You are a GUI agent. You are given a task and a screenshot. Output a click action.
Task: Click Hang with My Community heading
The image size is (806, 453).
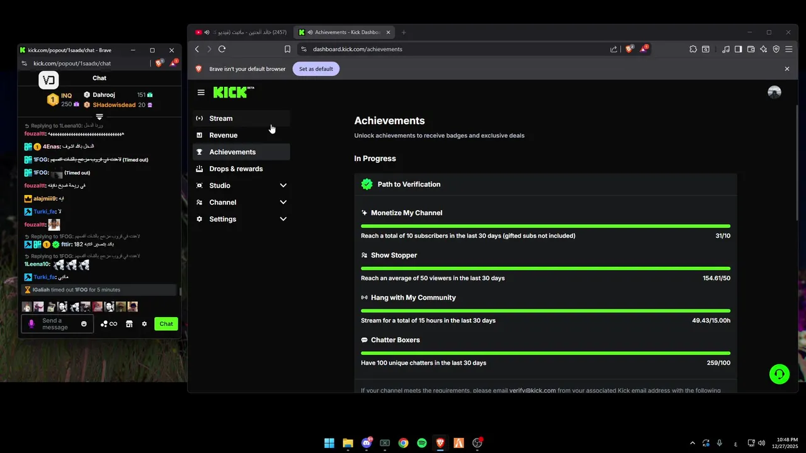pyautogui.click(x=413, y=298)
